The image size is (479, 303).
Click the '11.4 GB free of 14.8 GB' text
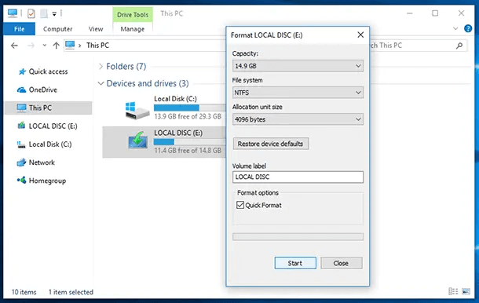pyautogui.click(x=188, y=151)
